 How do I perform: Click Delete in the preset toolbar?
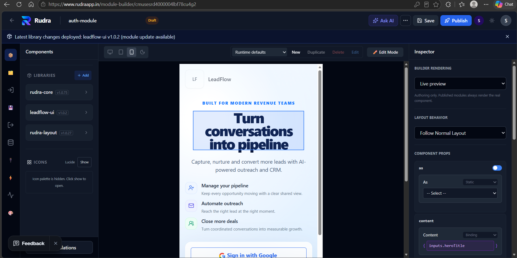pos(338,52)
